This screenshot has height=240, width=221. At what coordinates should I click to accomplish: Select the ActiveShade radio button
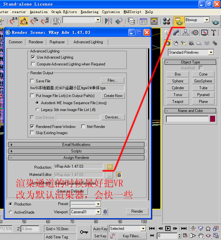click(10, 212)
